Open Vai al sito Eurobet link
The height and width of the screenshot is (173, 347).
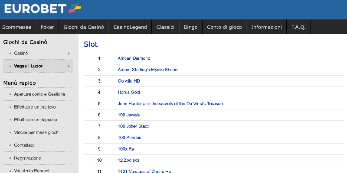pyautogui.click(x=32, y=170)
